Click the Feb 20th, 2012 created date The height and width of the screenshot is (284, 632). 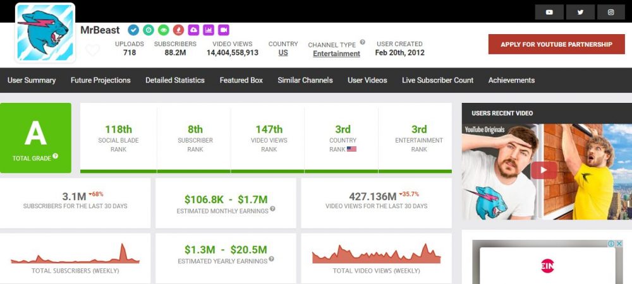point(399,52)
